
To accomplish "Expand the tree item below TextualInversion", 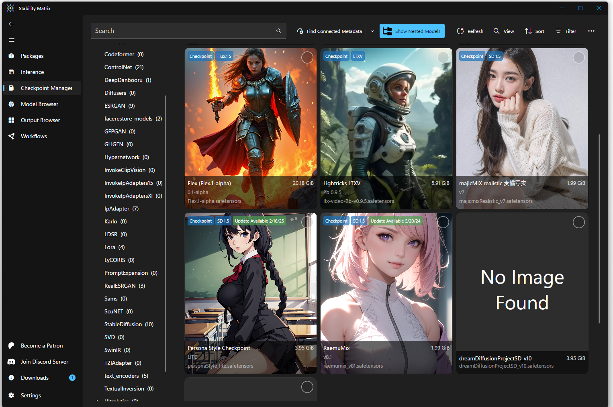I will point(97,401).
